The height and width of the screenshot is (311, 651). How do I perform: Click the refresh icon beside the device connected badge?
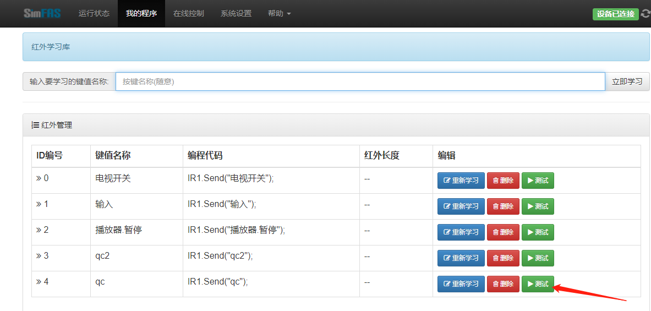[645, 14]
